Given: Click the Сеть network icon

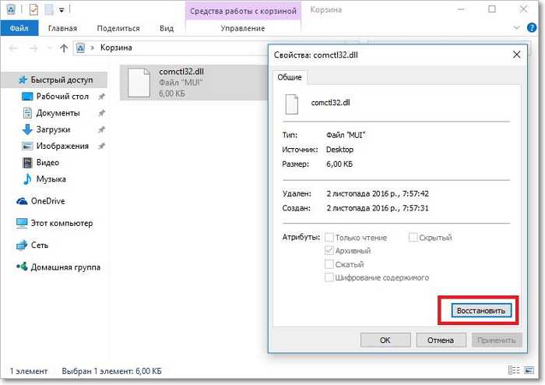Looking at the screenshot, I should click(22, 245).
